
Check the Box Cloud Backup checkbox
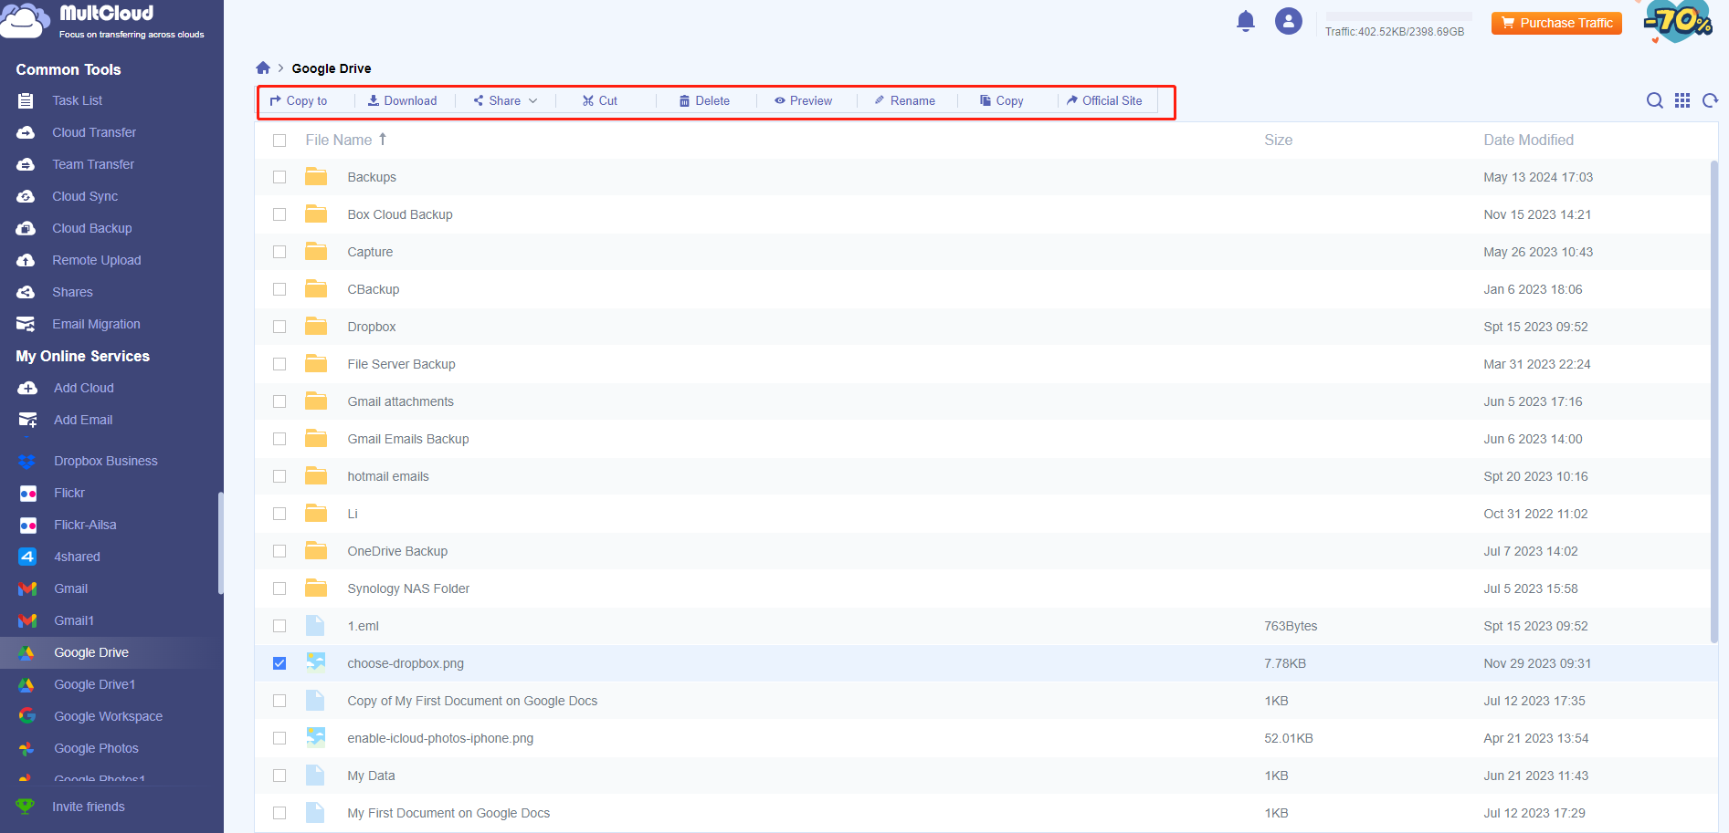(x=279, y=214)
